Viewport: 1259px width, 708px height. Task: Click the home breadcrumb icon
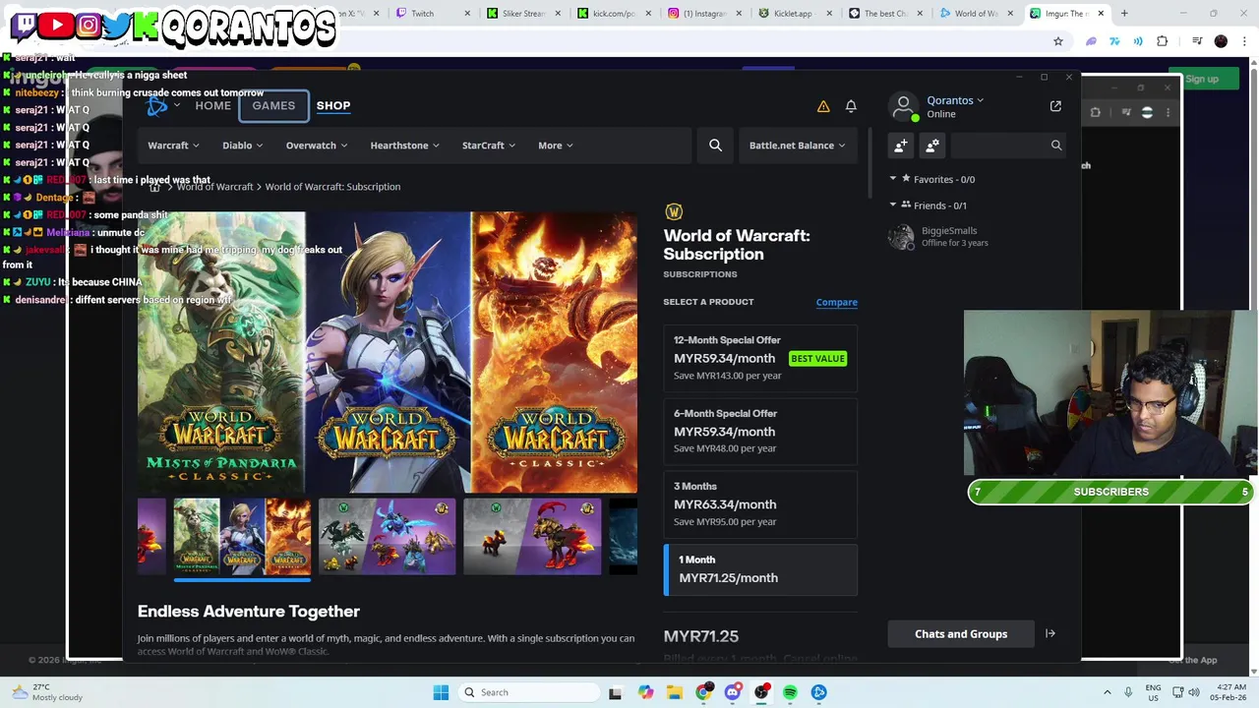tap(154, 187)
